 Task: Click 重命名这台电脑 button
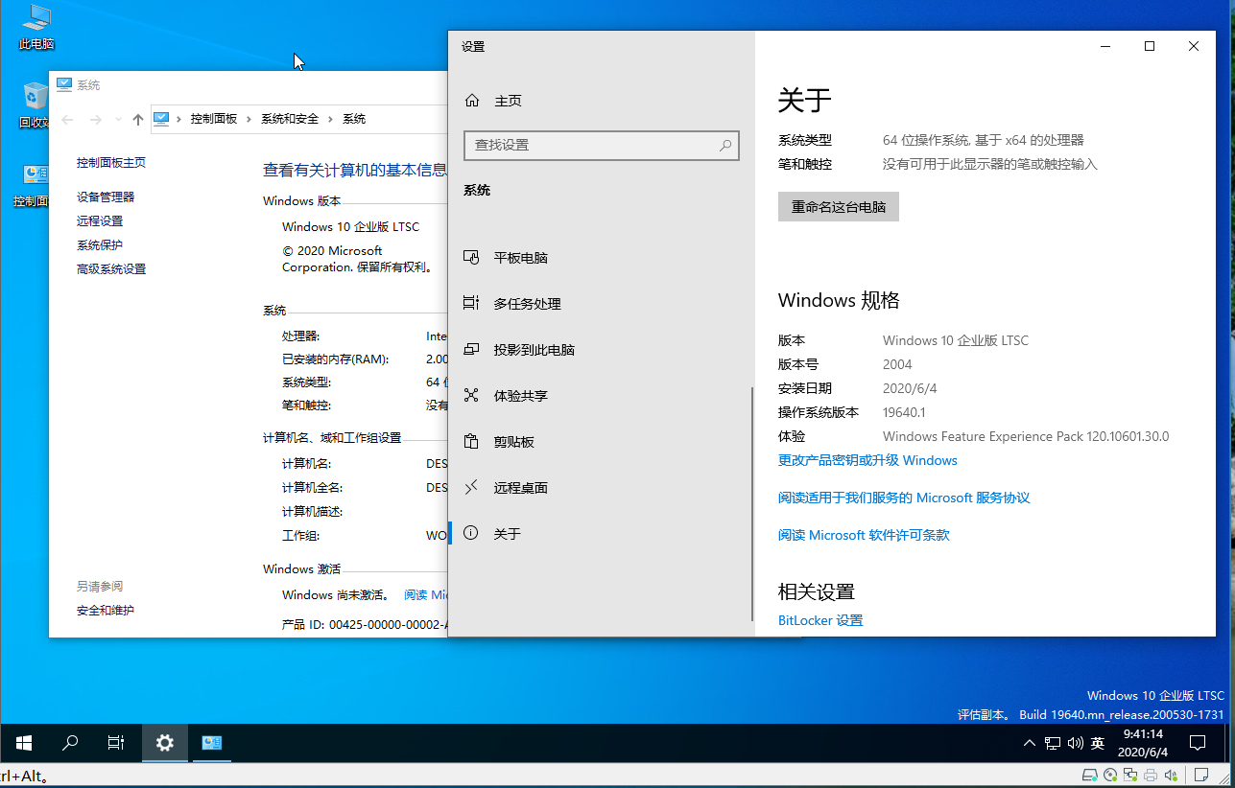[839, 207]
